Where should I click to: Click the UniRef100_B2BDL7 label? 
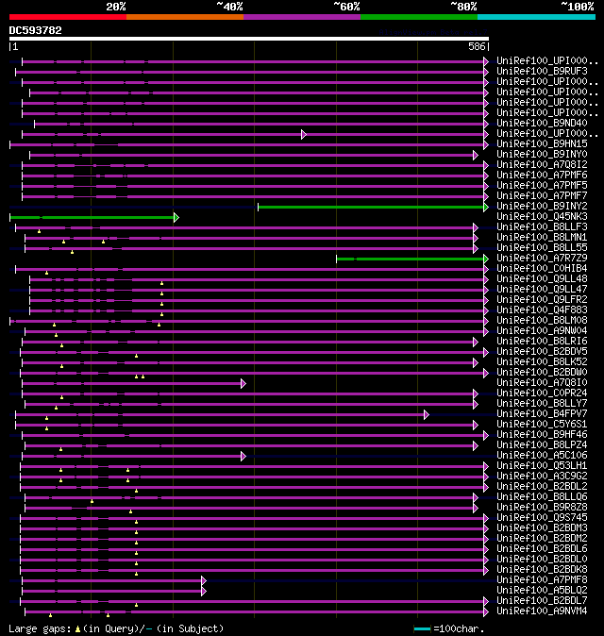[x=542, y=601]
